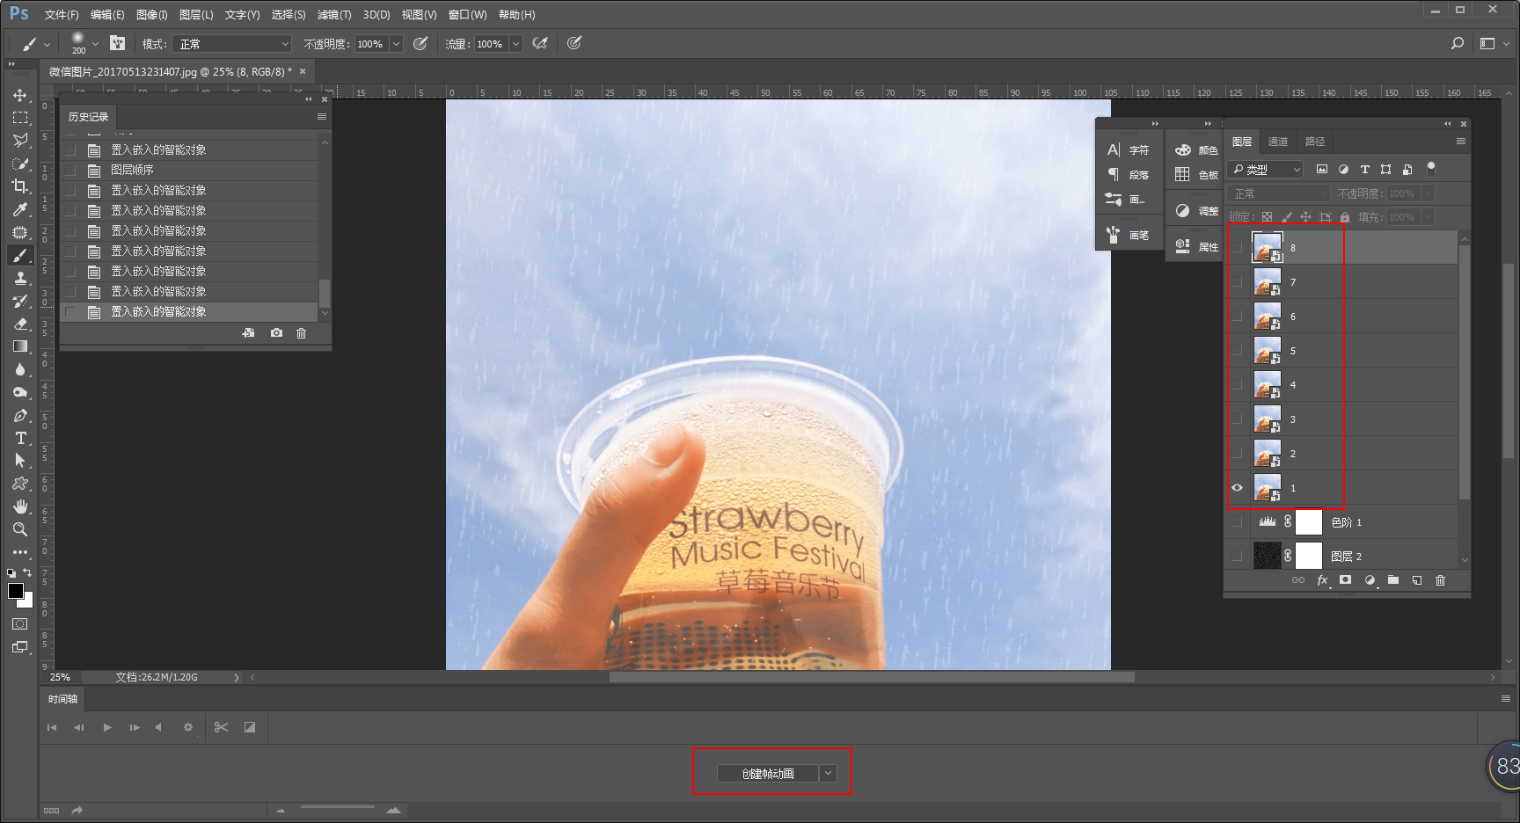1520x823 pixels.
Task: Click the foreground color swatch
Action: tap(16, 591)
